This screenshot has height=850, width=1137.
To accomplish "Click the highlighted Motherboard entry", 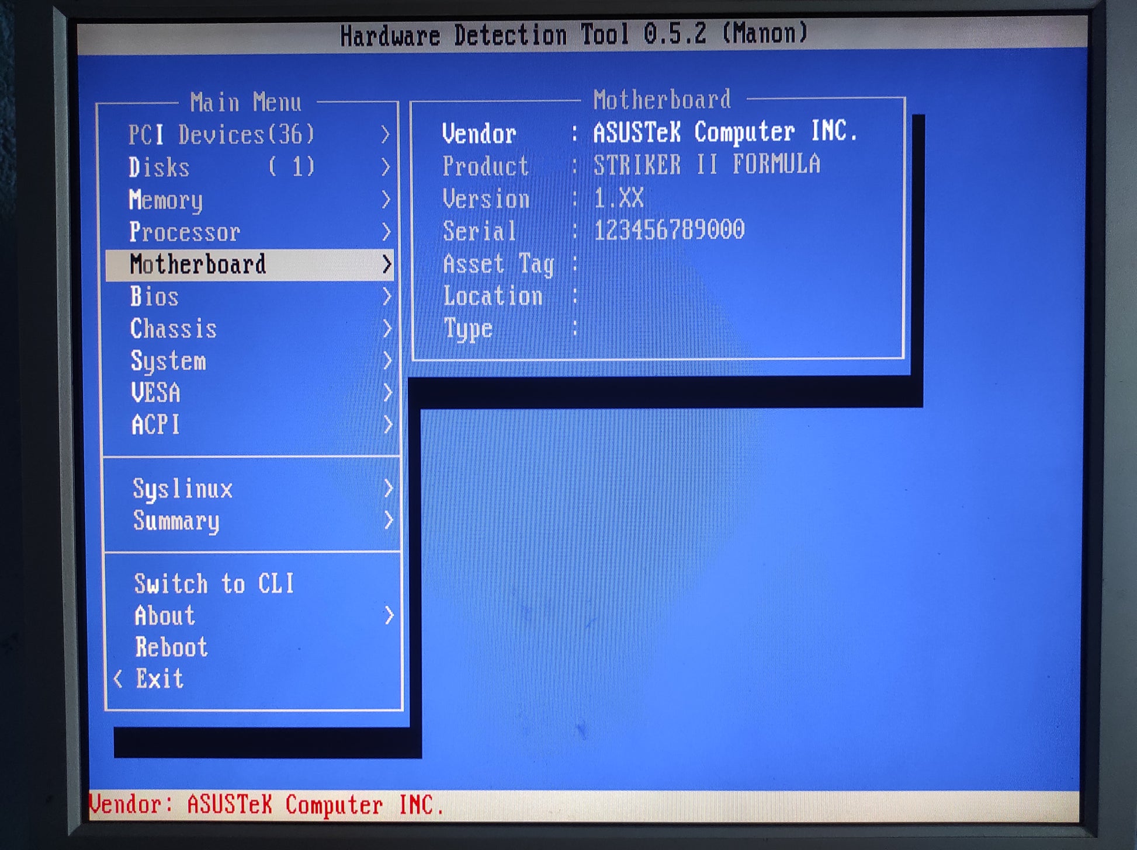I will 197,264.
